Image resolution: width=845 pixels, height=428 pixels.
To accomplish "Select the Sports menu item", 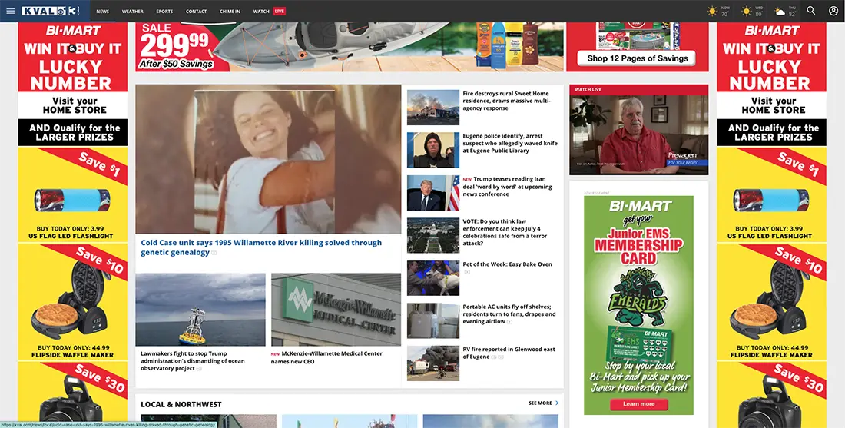I will click(164, 11).
